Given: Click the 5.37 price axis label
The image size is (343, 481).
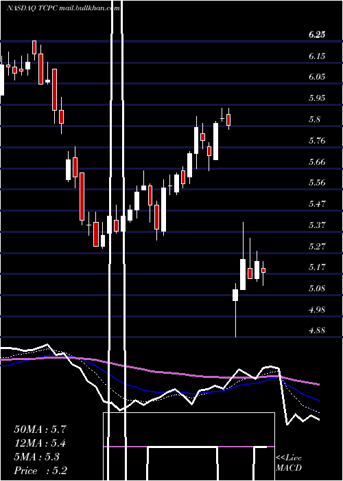Looking at the screenshot, I should pyautogui.click(x=317, y=225).
